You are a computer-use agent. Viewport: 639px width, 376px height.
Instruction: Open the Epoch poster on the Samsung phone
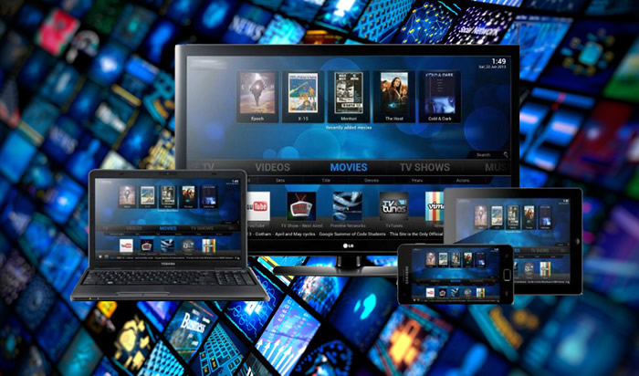coord(431,259)
